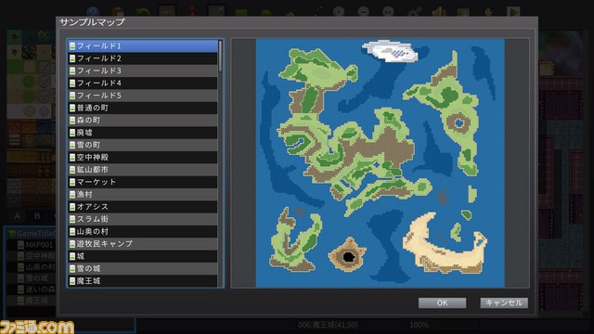Select the 遊牧民キャンプ entry
The width and height of the screenshot is (594, 334).
point(143,244)
